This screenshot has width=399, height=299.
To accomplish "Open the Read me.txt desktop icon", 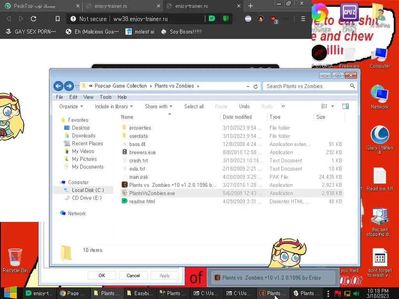I will tap(380, 179).
